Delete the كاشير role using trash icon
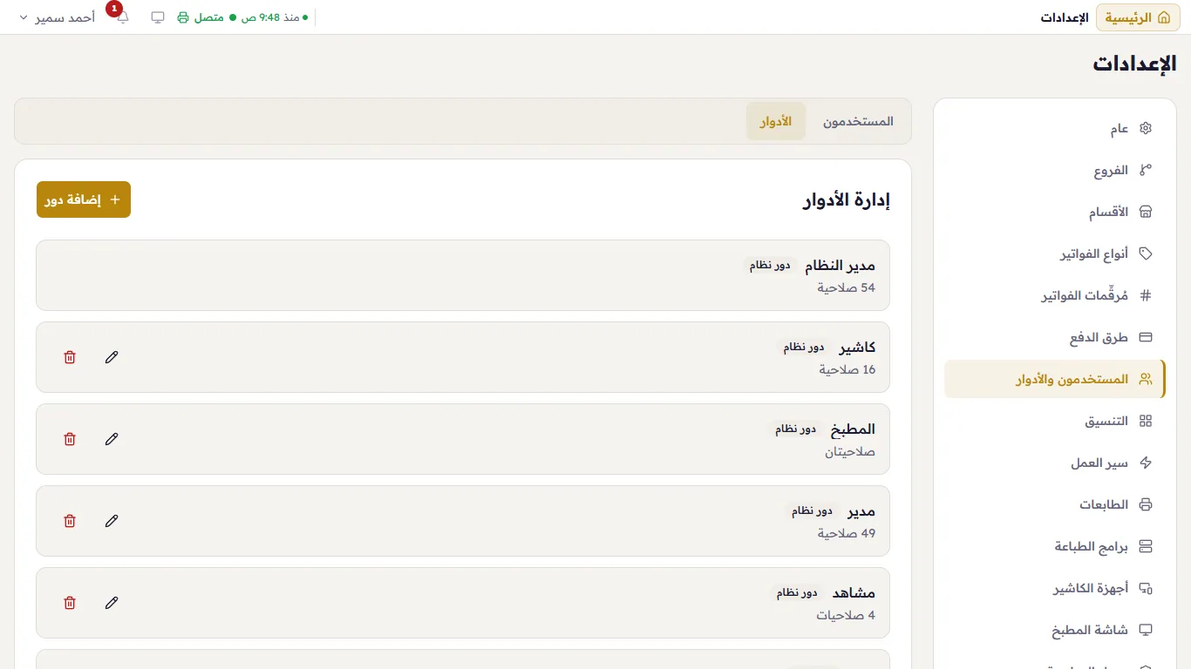 tap(70, 357)
